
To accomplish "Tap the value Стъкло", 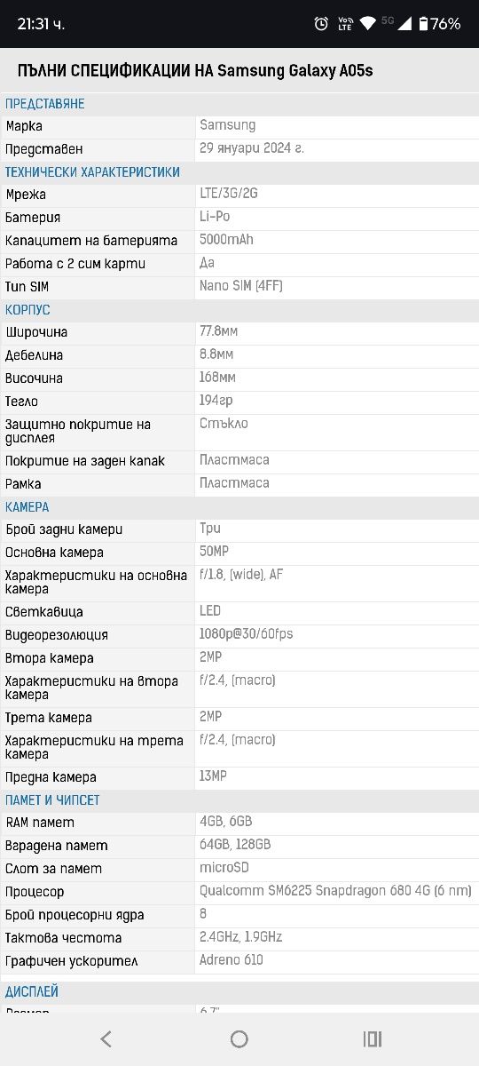I will (x=224, y=424).
